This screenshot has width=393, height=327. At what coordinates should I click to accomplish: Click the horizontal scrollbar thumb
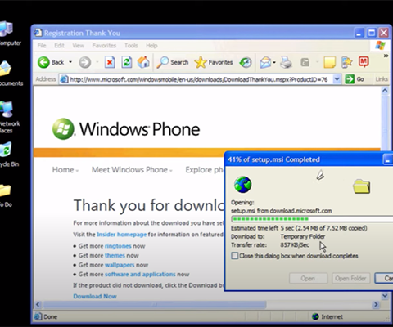pyautogui.click(x=155, y=304)
